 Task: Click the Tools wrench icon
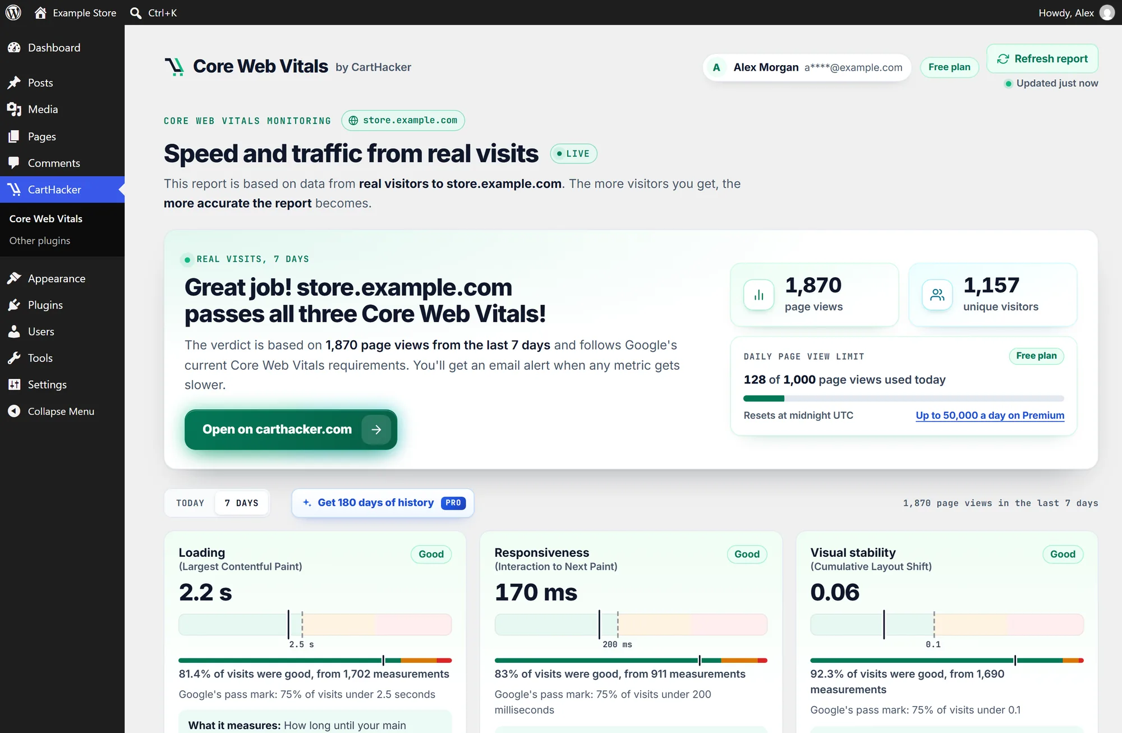point(14,358)
